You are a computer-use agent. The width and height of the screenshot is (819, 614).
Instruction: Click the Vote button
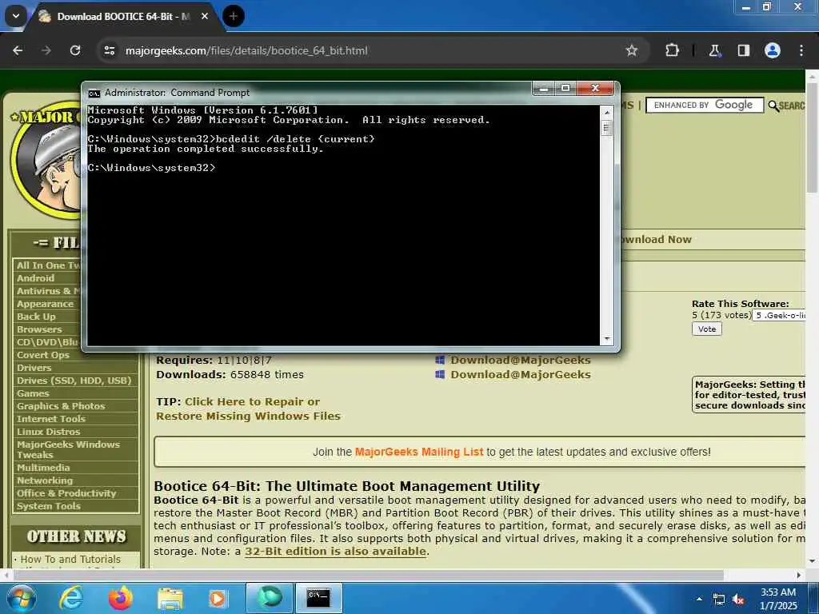pyautogui.click(x=707, y=329)
